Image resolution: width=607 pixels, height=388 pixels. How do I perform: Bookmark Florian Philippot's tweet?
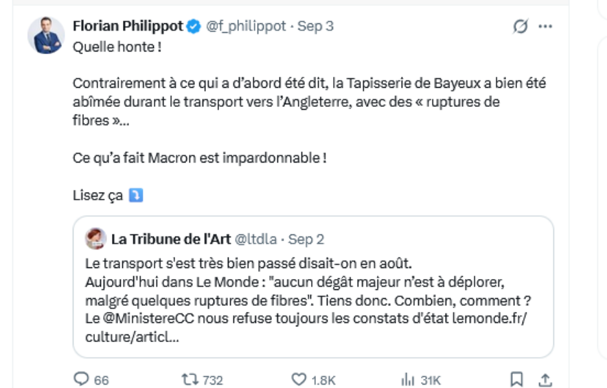pos(516,380)
